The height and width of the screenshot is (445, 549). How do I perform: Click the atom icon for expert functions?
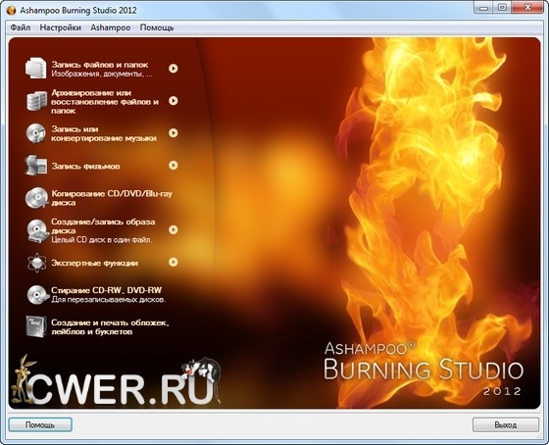coord(36,263)
